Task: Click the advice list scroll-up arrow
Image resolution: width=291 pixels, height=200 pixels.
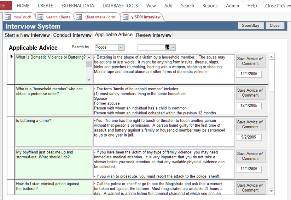Action: click(x=271, y=57)
